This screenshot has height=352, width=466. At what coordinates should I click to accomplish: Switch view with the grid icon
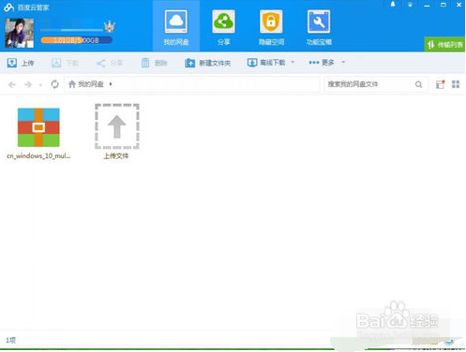tap(456, 84)
